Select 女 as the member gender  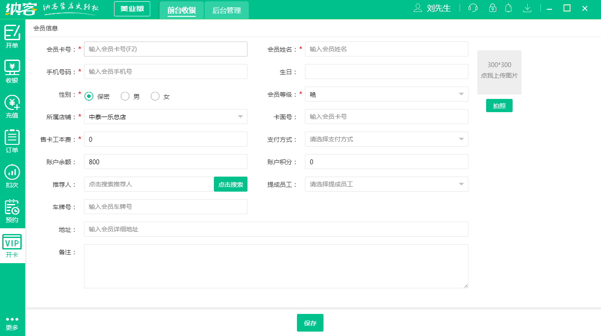[x=155, y=96]
